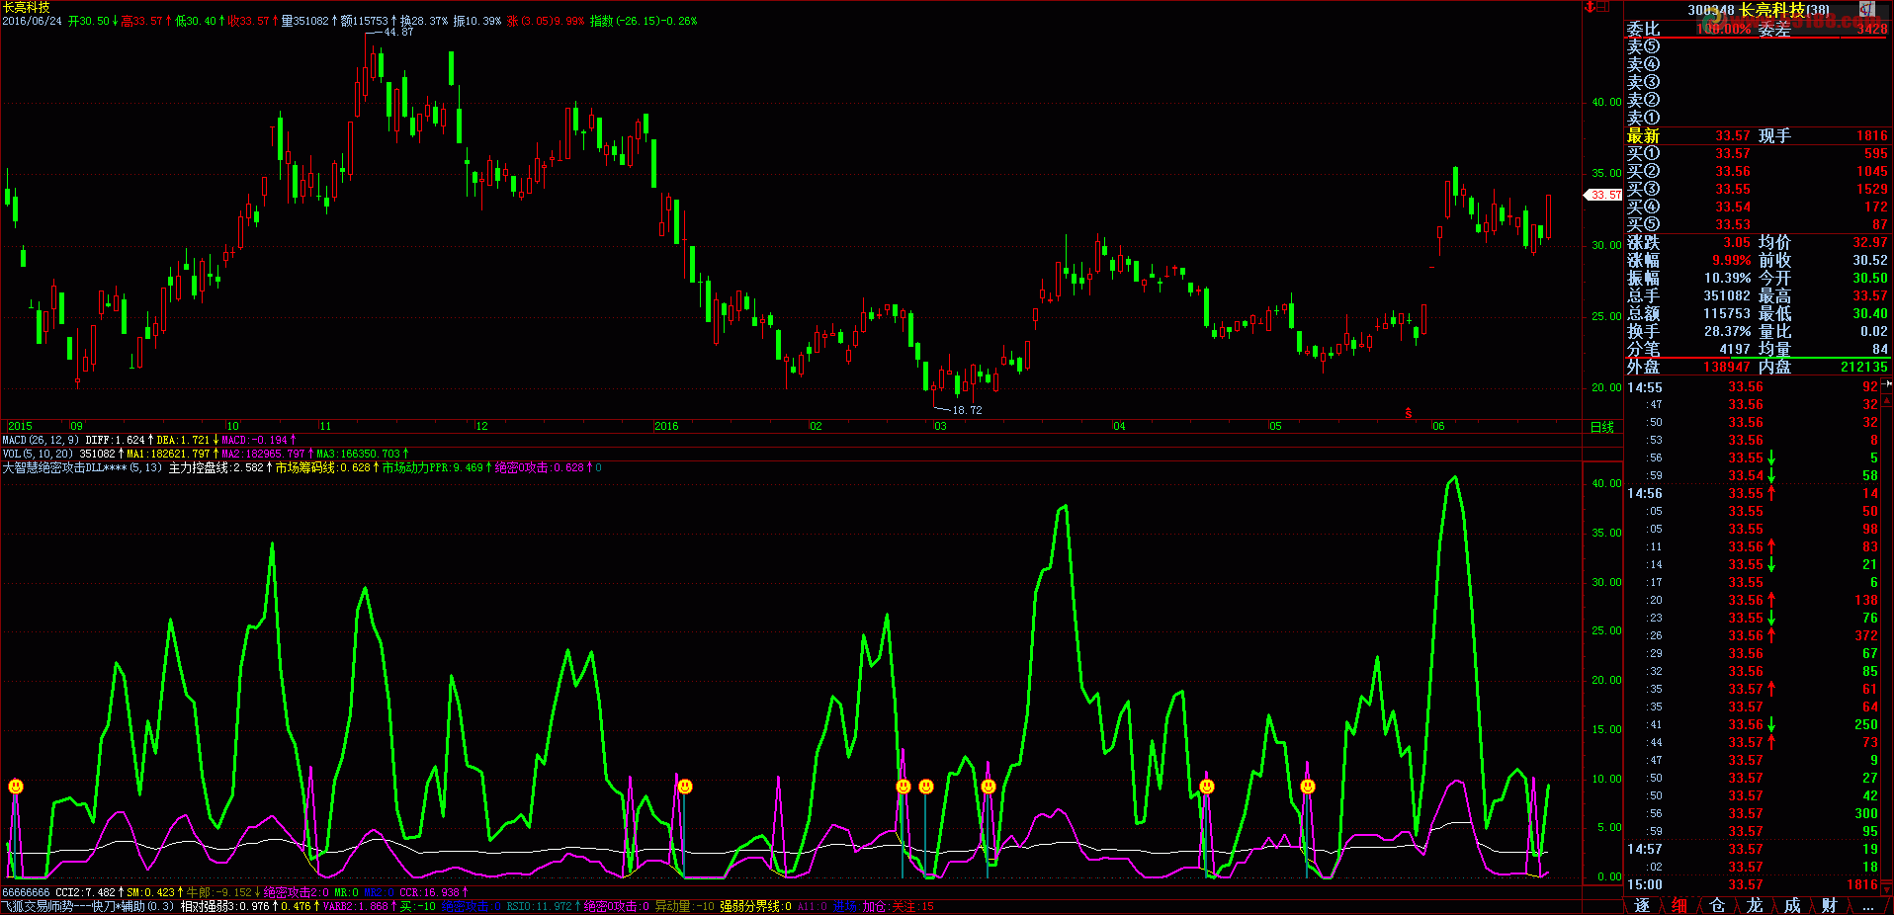This screenshot has height=915, width=1894.
Task: Switch to the 仓 tab
Action: click(x=1717, y=905)
